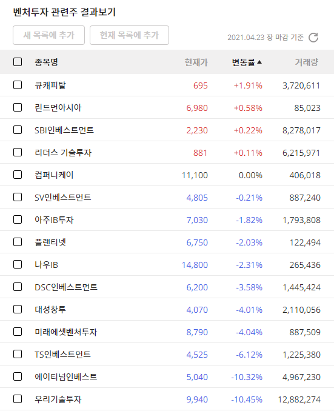Click the +1.91% change rate
Image resolution: width=334 pixels, height=414 pixels.
click(x=248, y=85)
